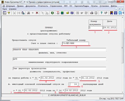
Task: Click the PDF export icon
Action: [x=58, y=13]
